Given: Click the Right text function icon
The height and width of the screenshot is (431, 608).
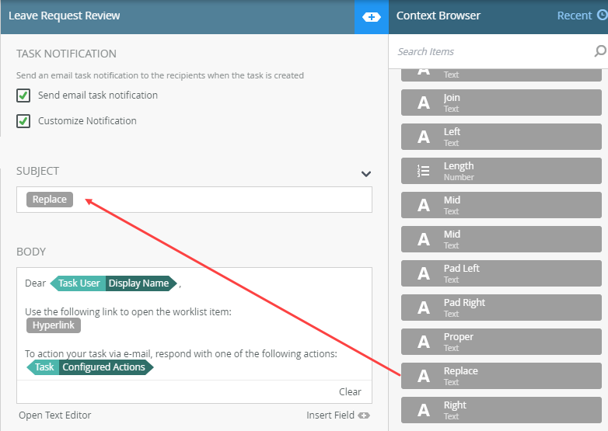Looking at the screenshot, I should pos(424,410).
